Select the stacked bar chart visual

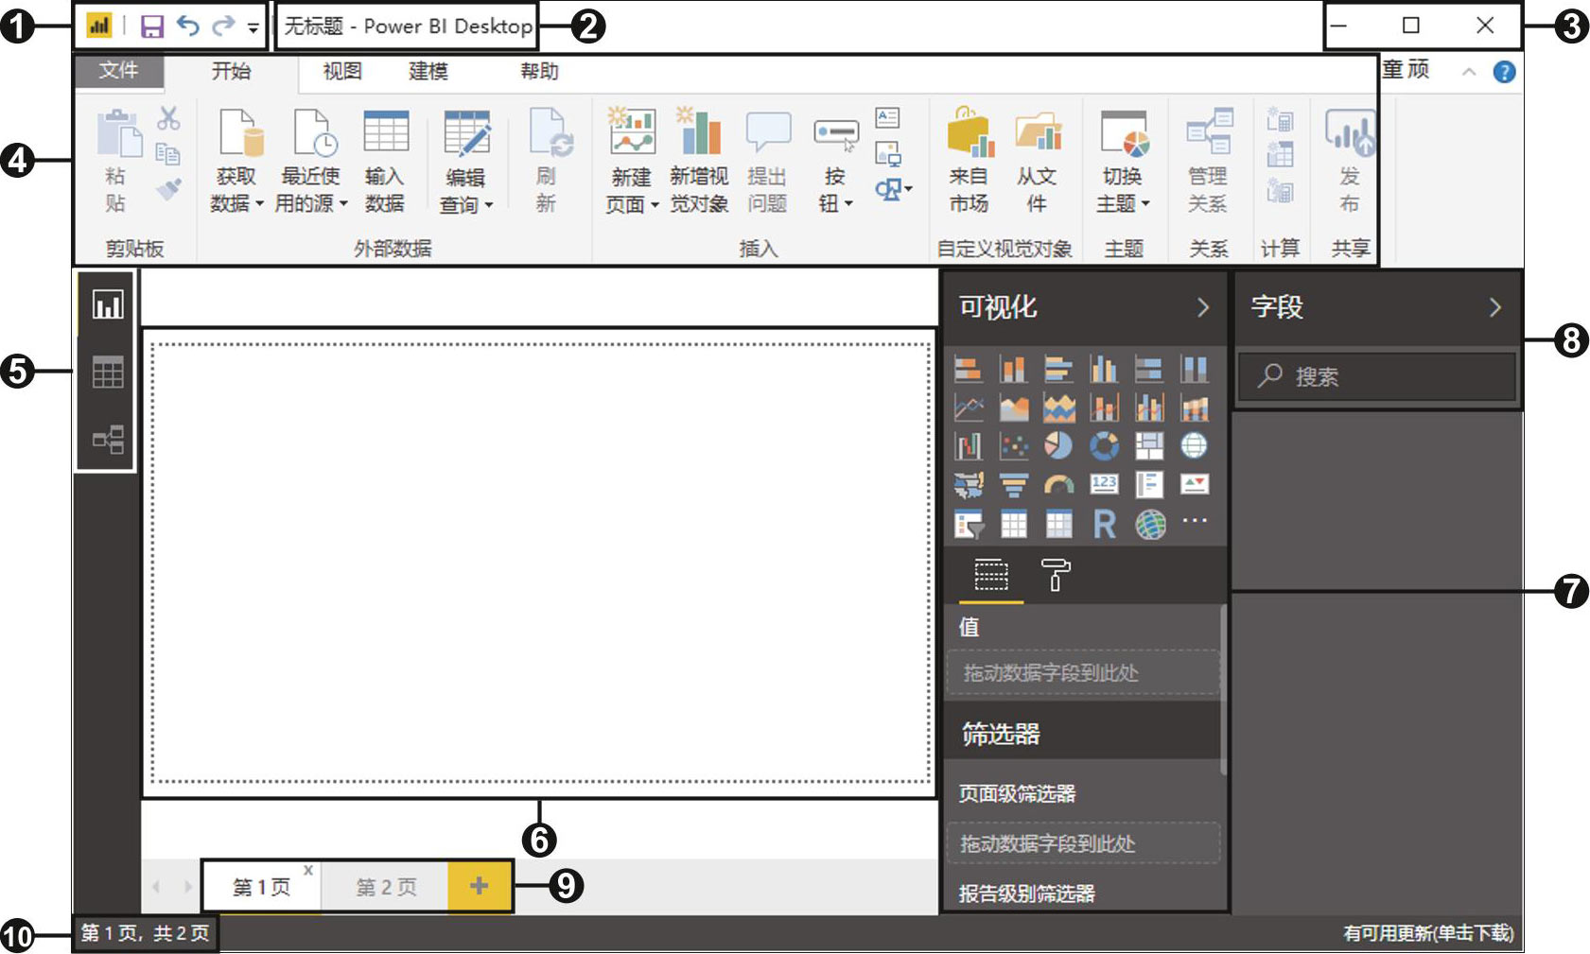click(x=968, y=369)
